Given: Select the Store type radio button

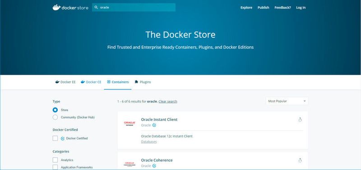Looking at the screenshot, I should point(55,110).
